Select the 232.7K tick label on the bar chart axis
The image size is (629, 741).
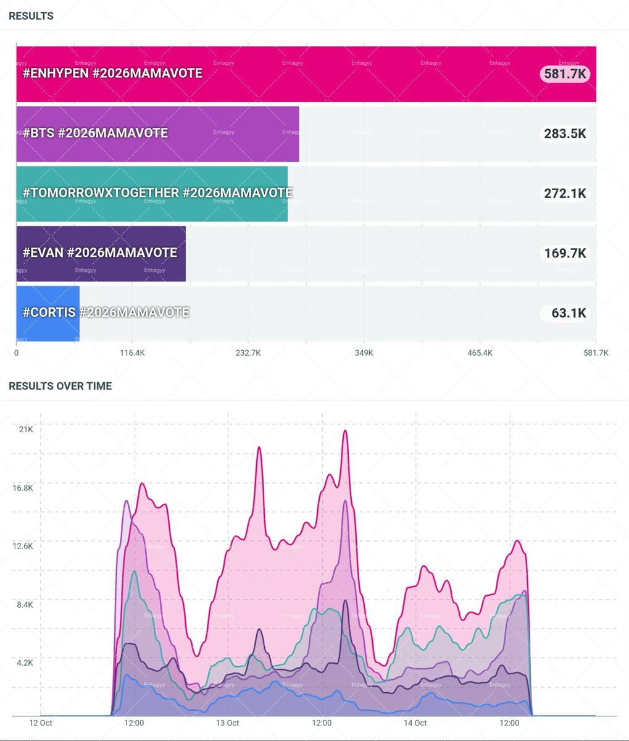tap(248, 353)
